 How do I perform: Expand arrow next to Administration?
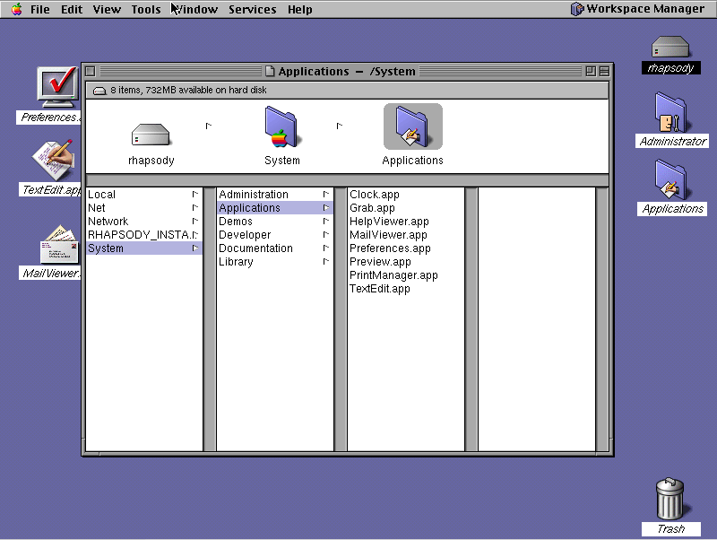coord(326,194)
